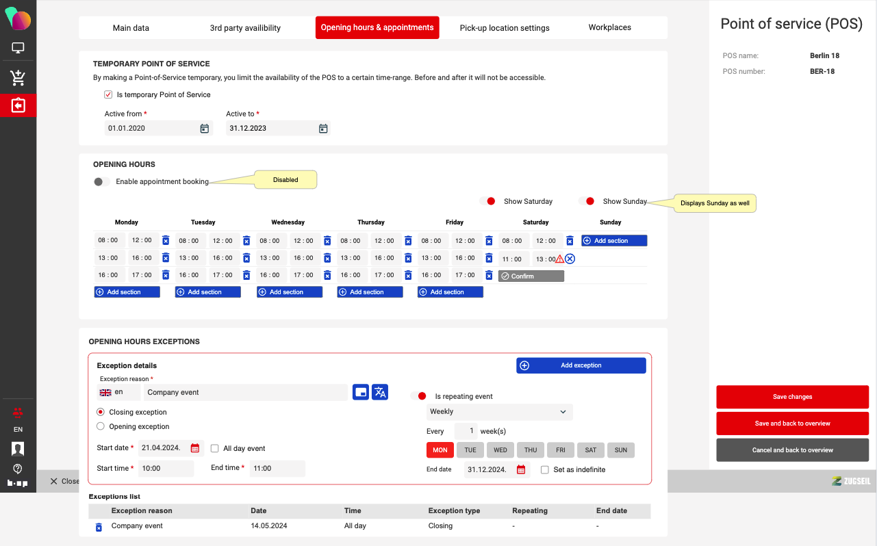
Task: Open the monitor icon in sidebar
Action: [x=18, y=49]
